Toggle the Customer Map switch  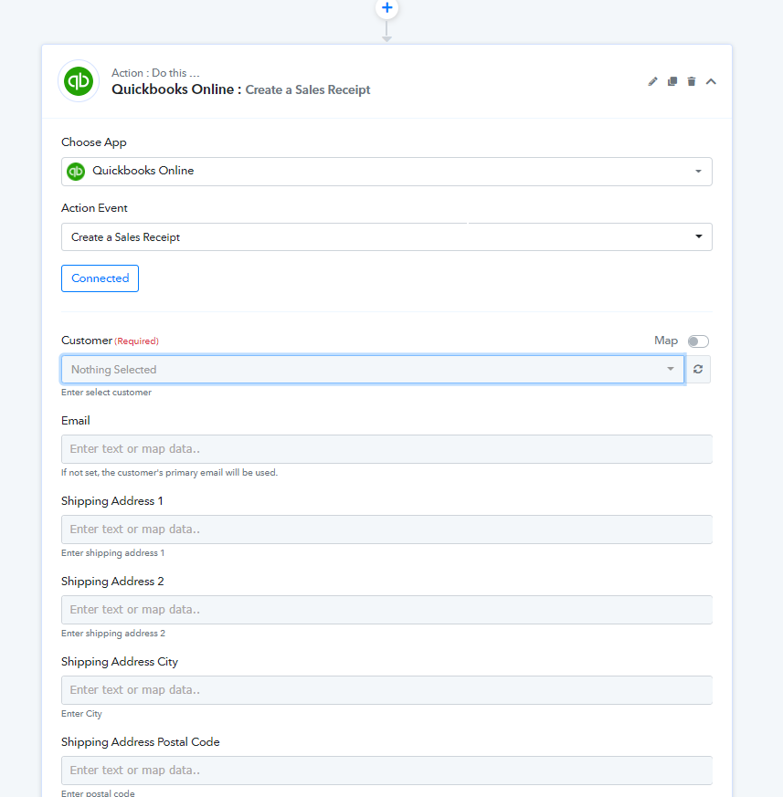698,341
